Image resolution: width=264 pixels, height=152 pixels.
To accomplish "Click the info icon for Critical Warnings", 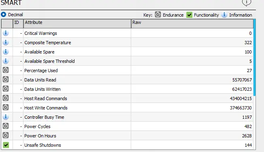I will [x=6, y=33].
